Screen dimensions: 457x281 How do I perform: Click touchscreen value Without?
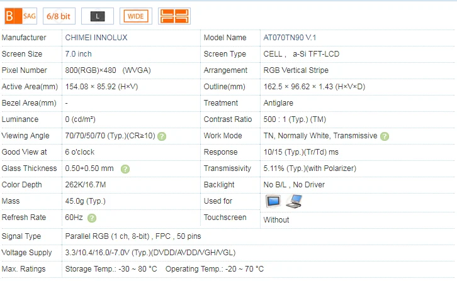coord(276,220)
